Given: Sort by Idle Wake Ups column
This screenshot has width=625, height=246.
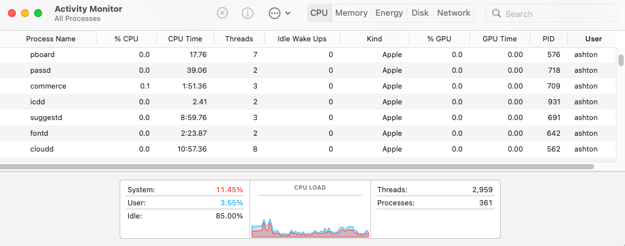Looking at the screenshot, I should 302,39.
